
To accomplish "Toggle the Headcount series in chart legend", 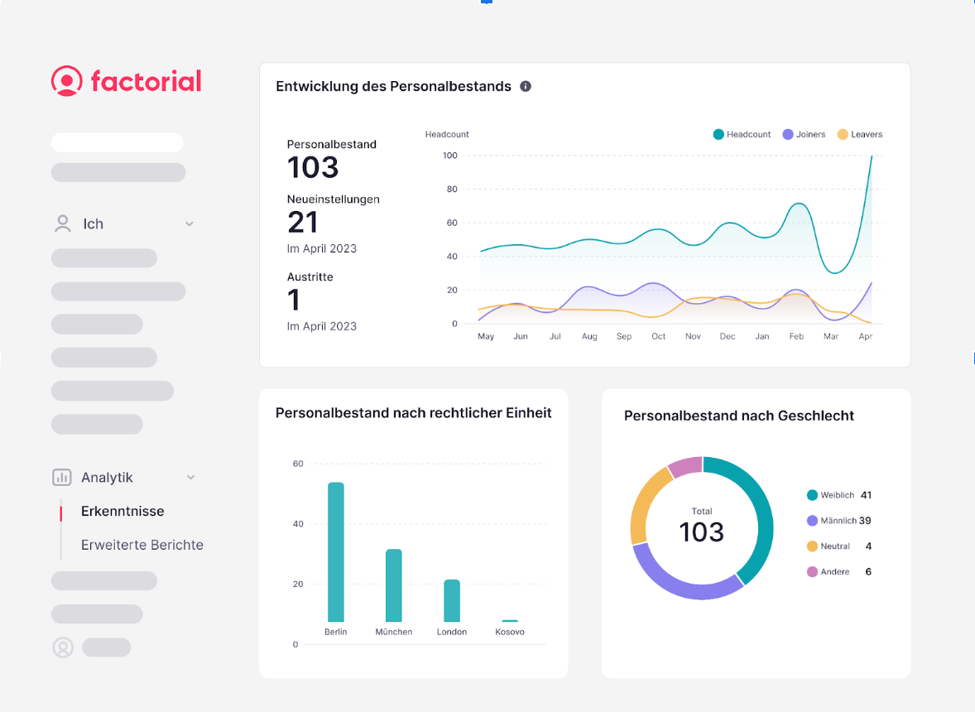I will click(x=742, y=134).
